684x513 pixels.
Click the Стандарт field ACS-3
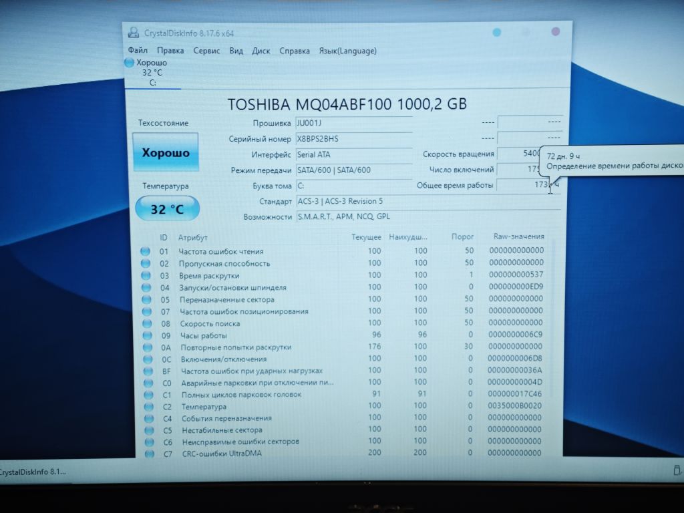427,201
